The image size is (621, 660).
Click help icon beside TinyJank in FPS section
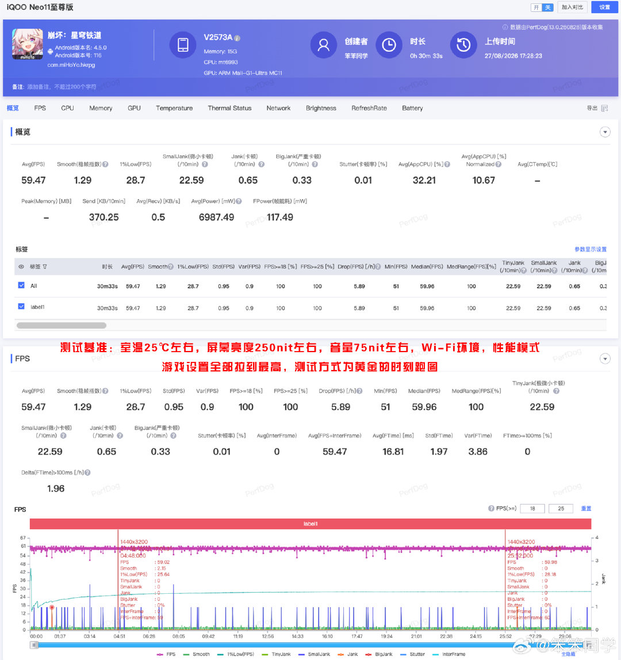click(x=556, y=391)
